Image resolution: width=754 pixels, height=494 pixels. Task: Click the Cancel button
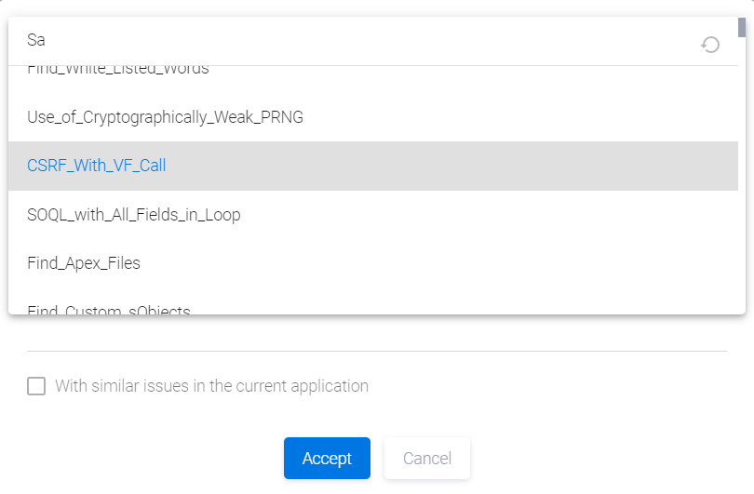(426, 458)
